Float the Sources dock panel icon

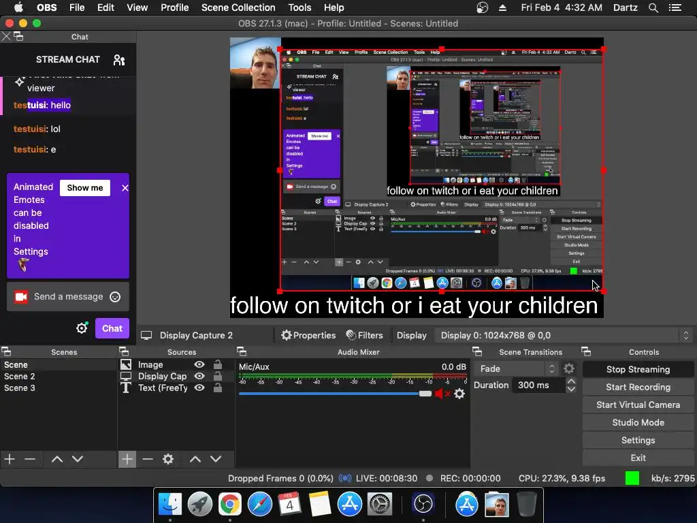[124, 352]
